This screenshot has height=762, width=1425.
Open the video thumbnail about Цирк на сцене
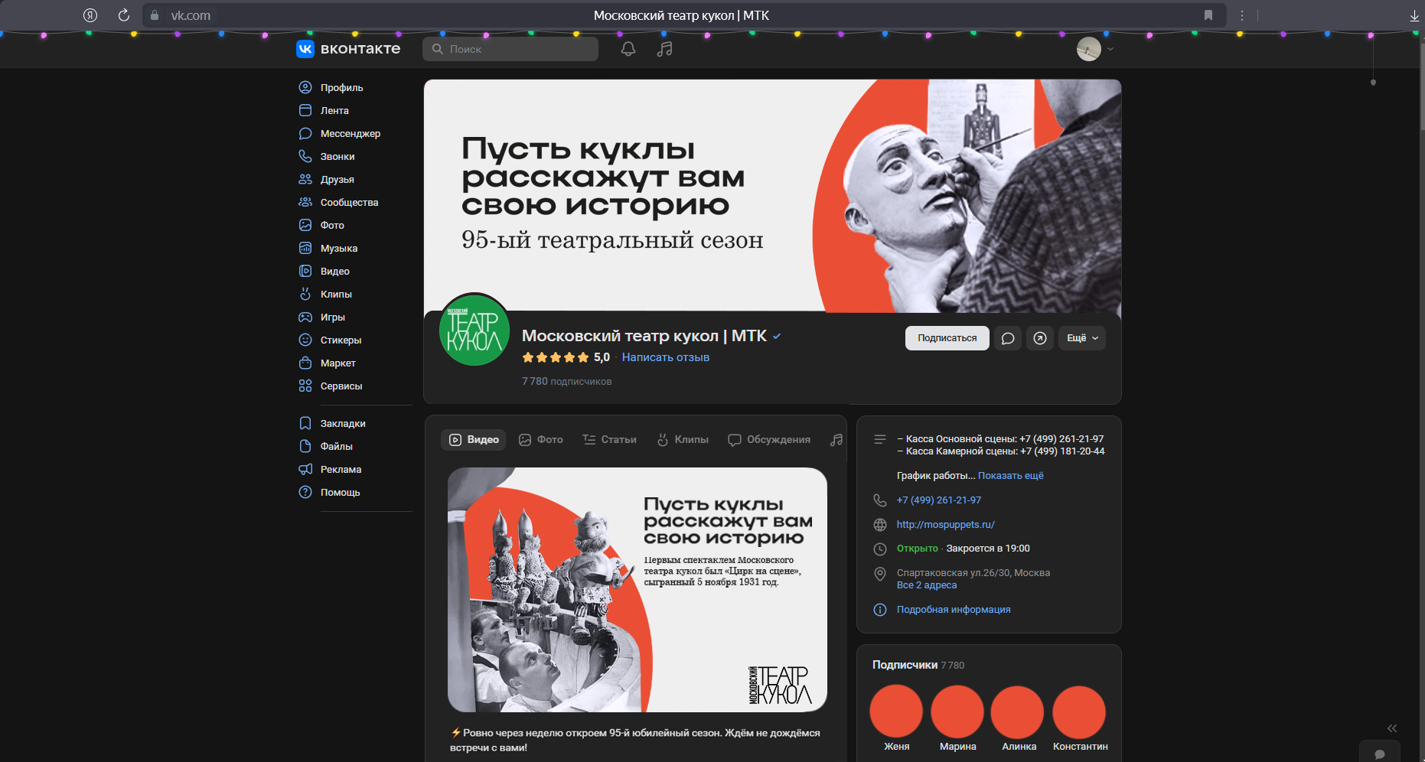point(637,590)
